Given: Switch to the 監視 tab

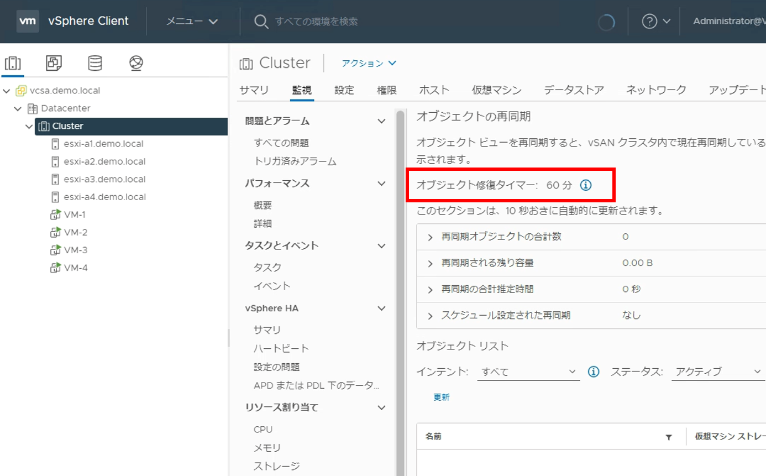Looking at the screenshot, I should pos(302,90).
